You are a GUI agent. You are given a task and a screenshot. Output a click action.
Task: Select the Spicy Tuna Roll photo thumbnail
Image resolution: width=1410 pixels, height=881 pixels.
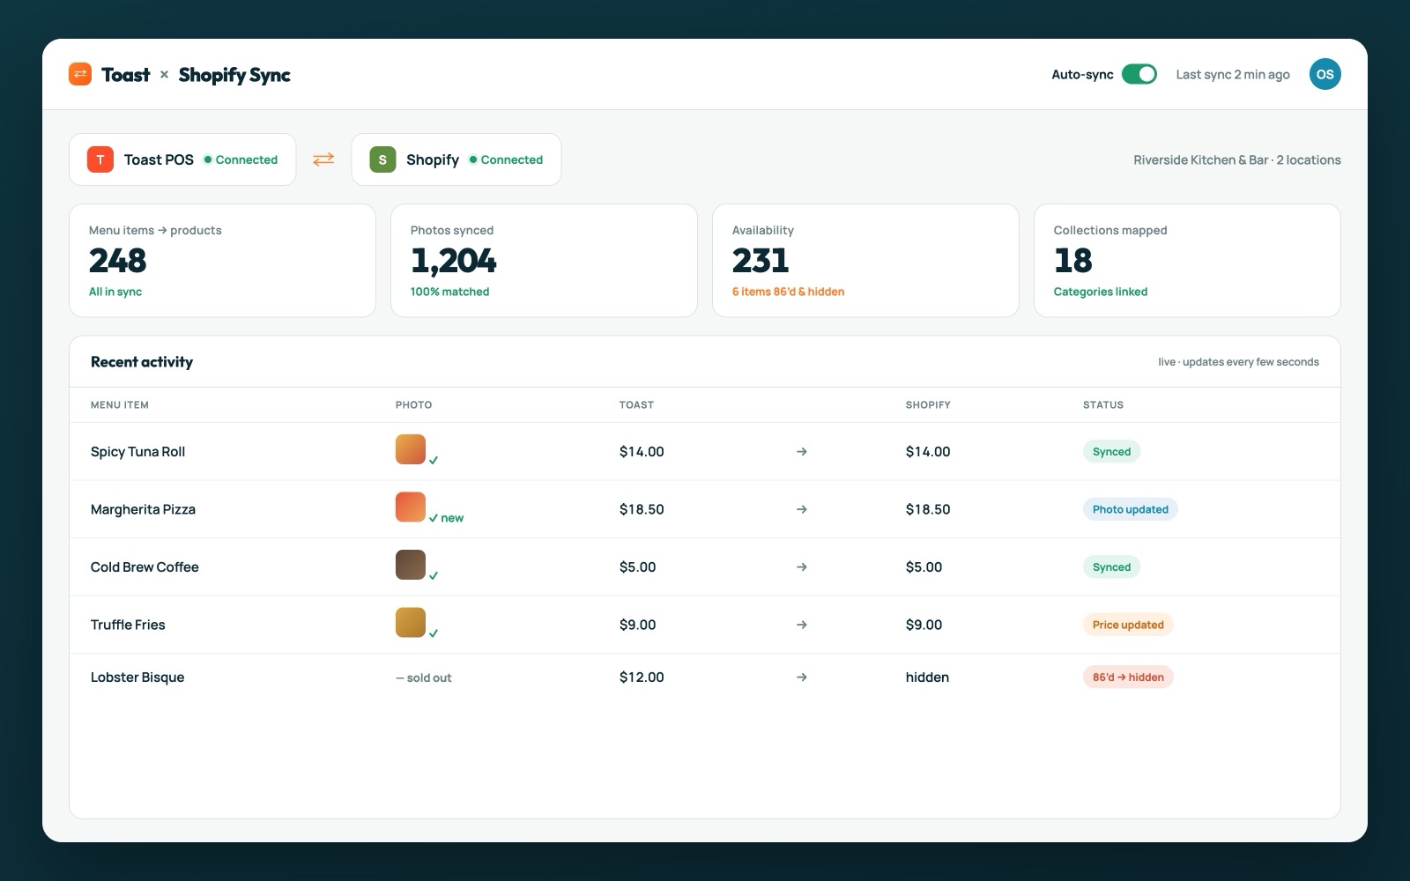[411, 449]
